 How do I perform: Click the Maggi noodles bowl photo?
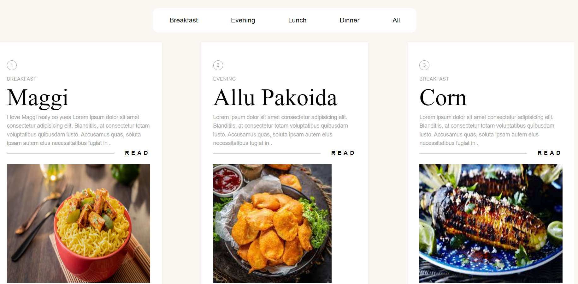[79, 223]
